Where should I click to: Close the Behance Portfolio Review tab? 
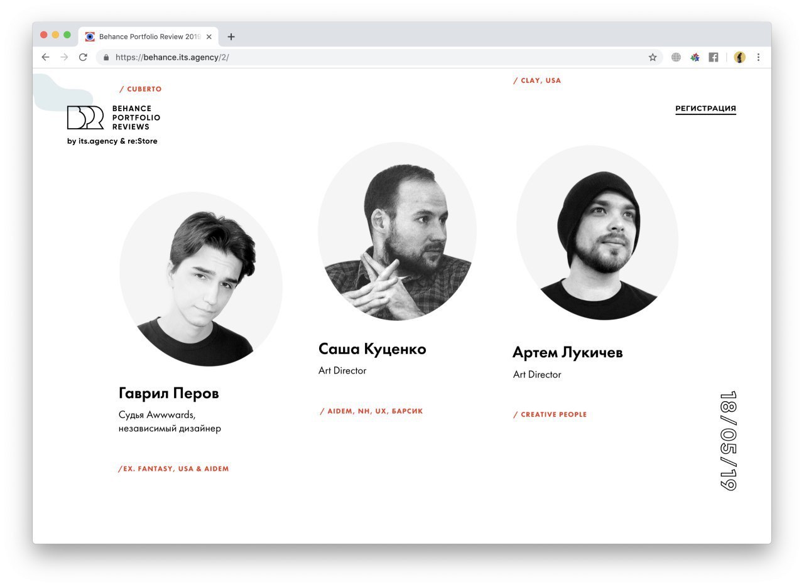(x=209, y=36)
